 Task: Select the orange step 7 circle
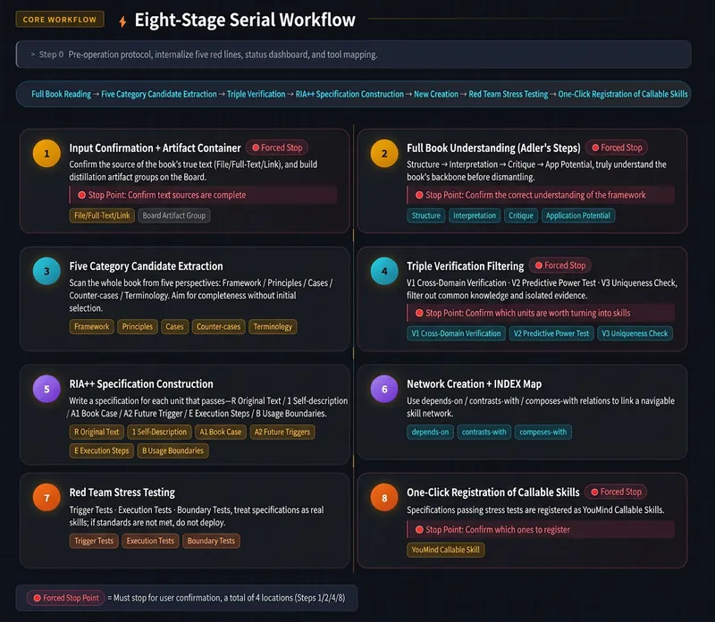(x=46, y=498)
